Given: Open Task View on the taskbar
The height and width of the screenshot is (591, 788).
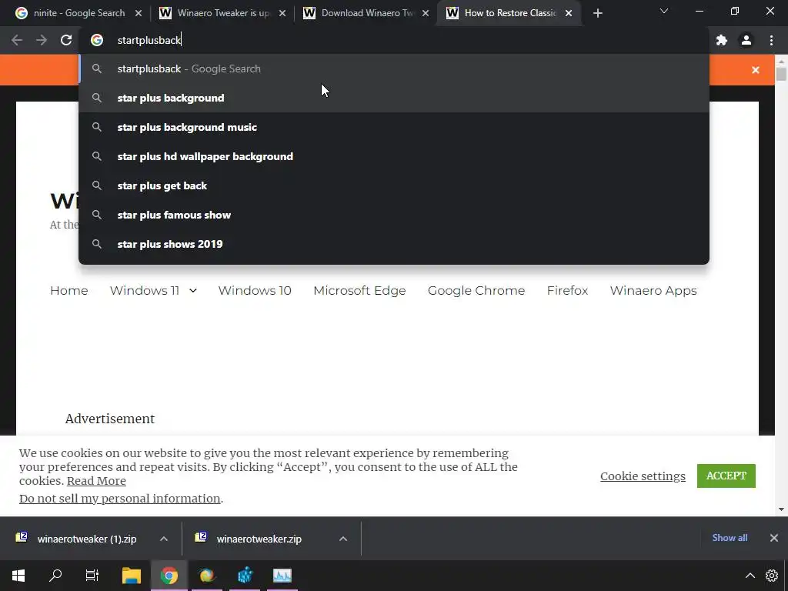Looking at the screenshot, I should (x=92, y=576).
